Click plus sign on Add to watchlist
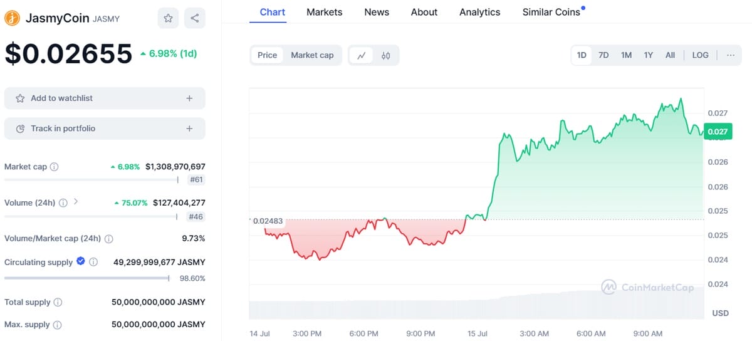Image resolution: width=752 pixels, height=341 pixels. [x=189, y=98]
